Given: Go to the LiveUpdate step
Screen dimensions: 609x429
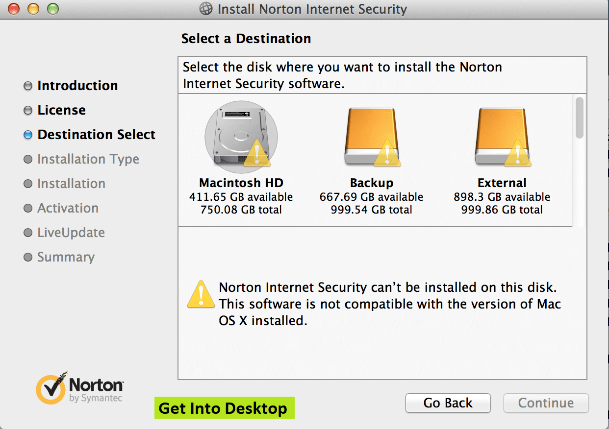Looking at the screenshot, I should coord(71,233).
